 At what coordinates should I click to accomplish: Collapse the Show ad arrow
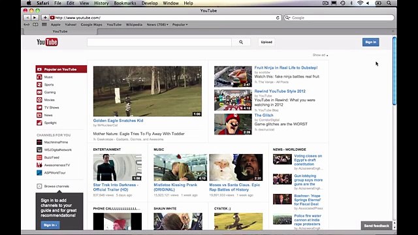point(327,55)
